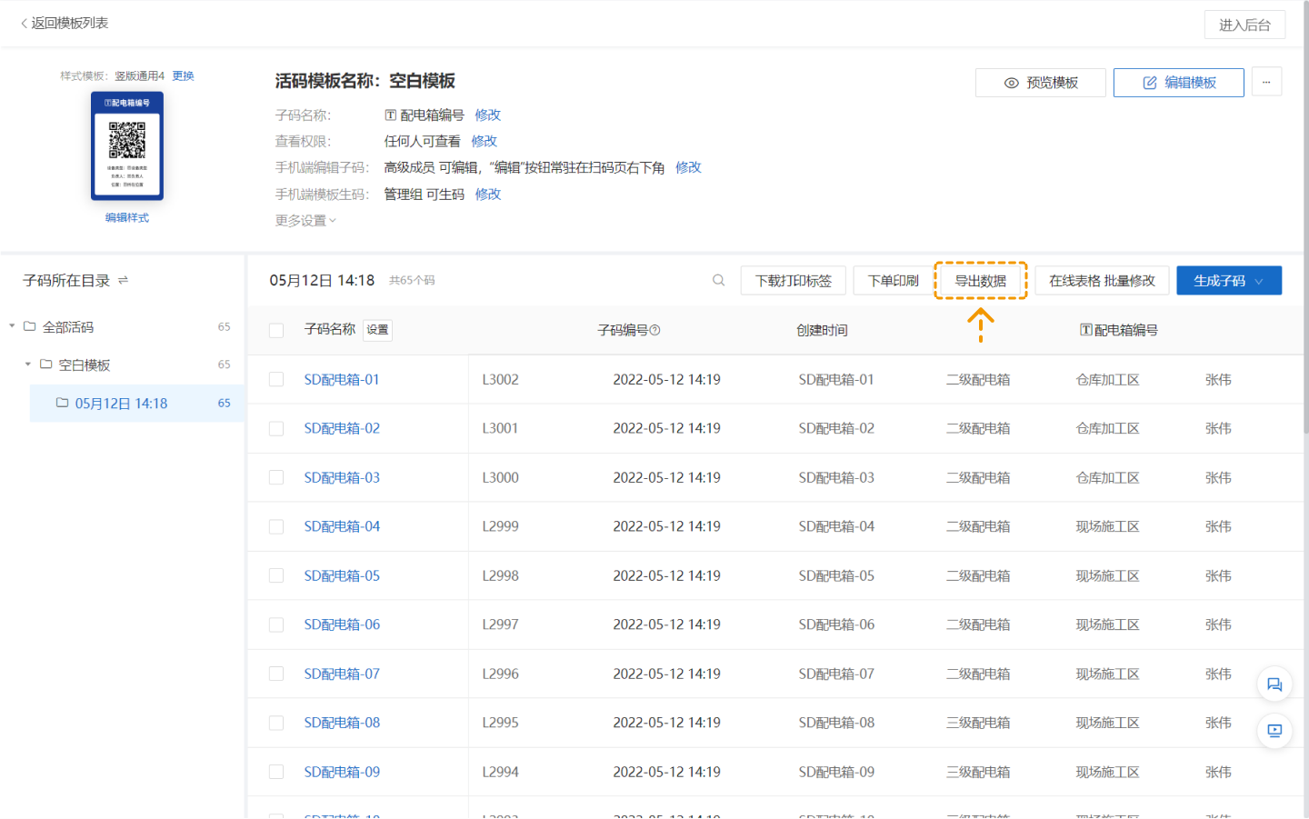Expand the 更多设置 section
This screenshot has width=1309, height=819.
[x=305, y=221]
